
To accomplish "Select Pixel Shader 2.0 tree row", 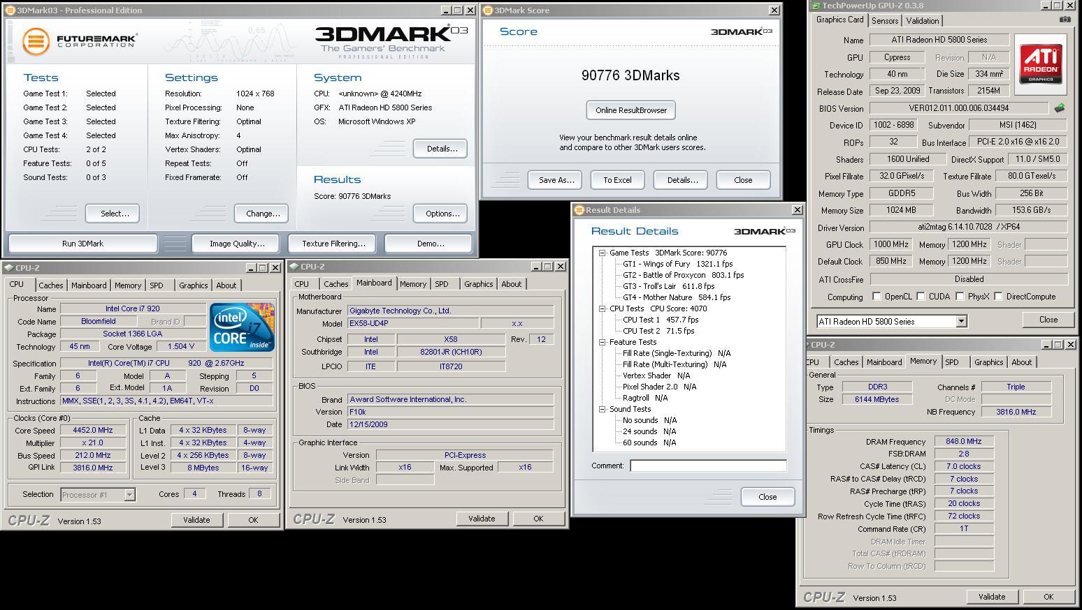I will (659, 387).
